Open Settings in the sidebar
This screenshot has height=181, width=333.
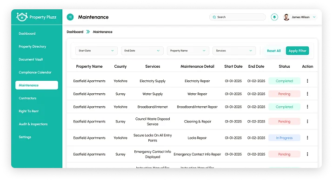(25, 137)
